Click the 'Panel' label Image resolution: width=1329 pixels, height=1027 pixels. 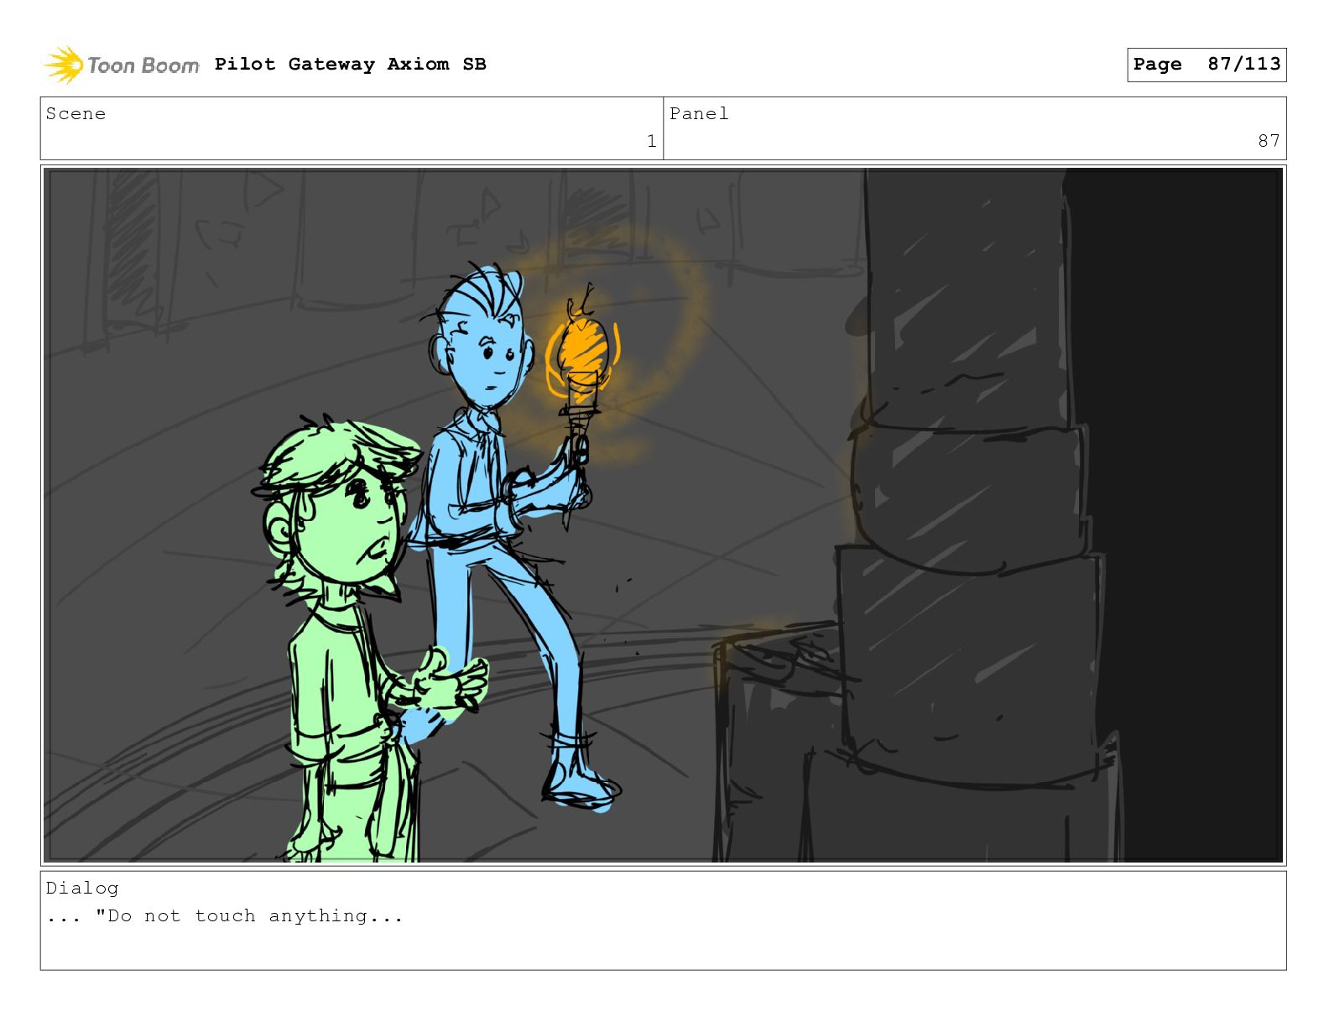coord(699,114)
